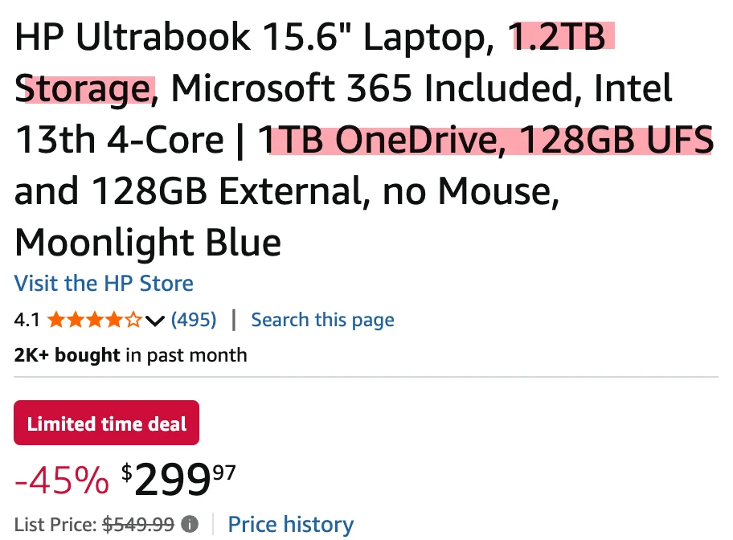Expand the ratings breakdown chevron
This screenshot has width=733, height=540.
pyautogui.click(x=154, y=320)
